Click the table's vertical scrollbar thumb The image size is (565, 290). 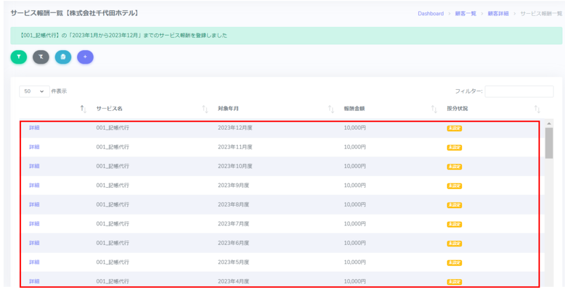tap(548, 143)
